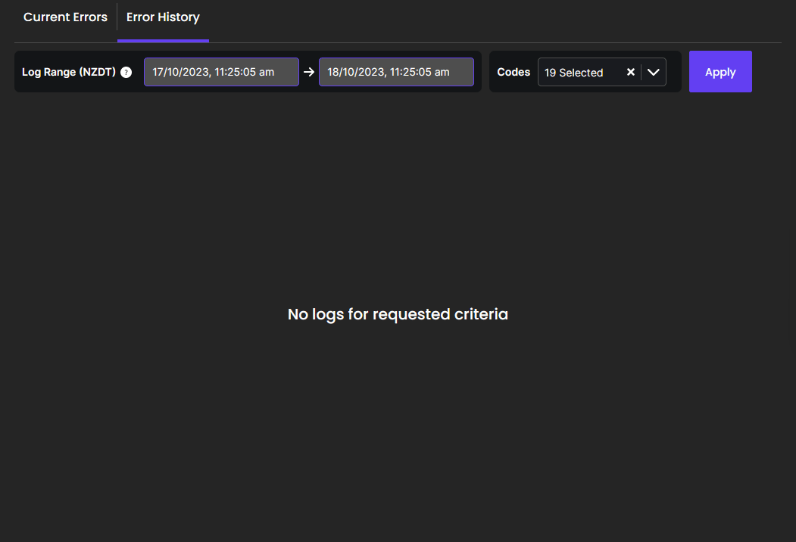Select the end date input showing 18/10/2023
Screen dimensions: 796x542
pos(395,71)
